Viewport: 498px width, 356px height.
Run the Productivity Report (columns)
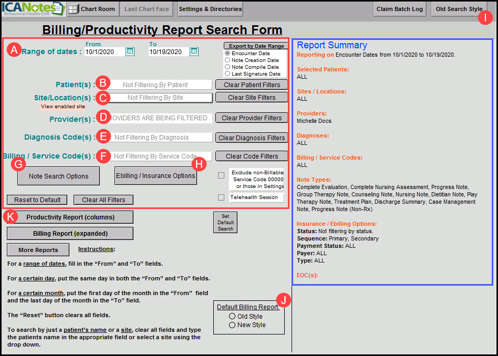click(x=70, y=217)
